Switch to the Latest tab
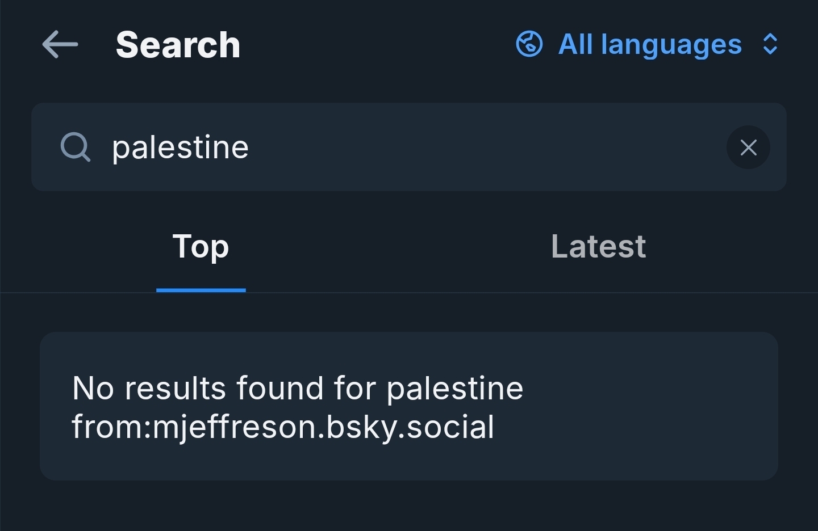 click(598, 246)
